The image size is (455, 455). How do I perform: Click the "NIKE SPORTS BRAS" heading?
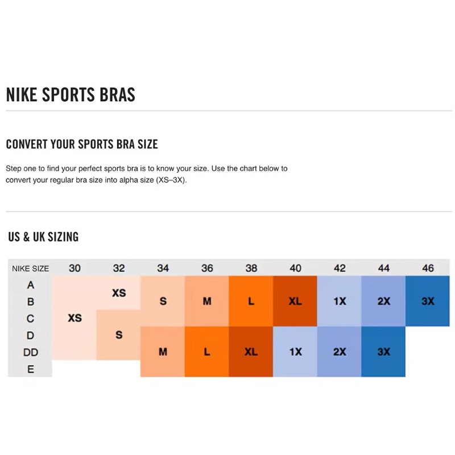pos(71,94)
